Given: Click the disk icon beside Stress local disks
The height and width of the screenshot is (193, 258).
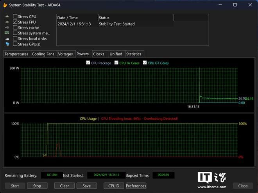Looking at the screenshot, I should coord(7,39).
